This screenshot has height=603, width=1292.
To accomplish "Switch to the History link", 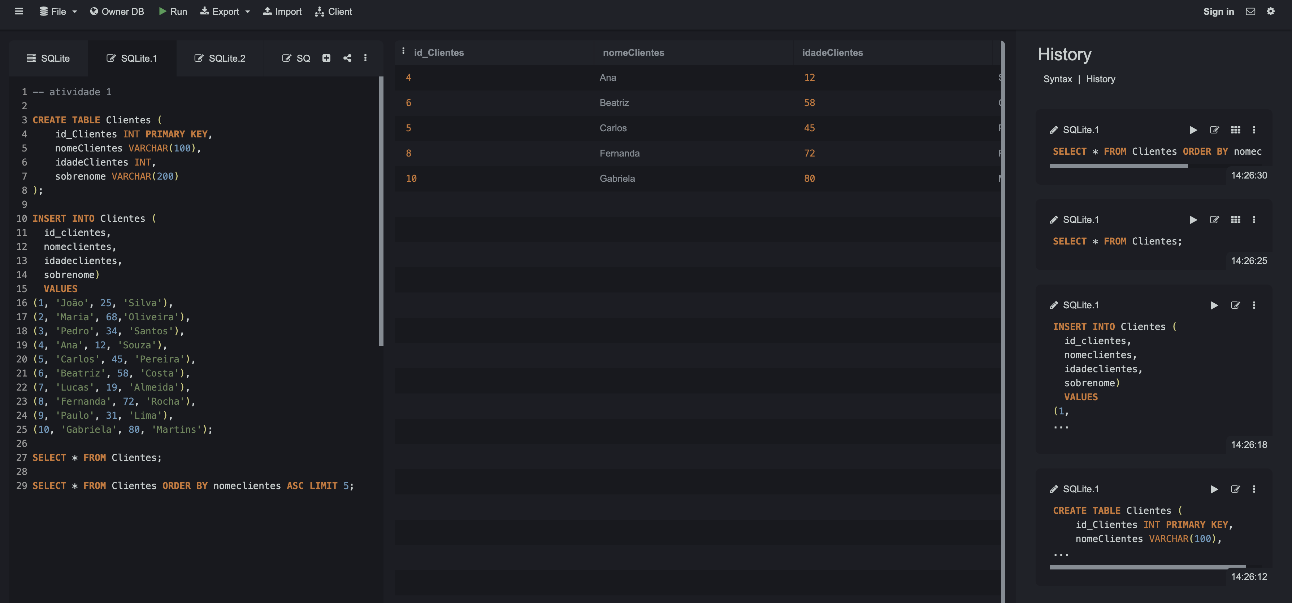I will click(1100, 79).
